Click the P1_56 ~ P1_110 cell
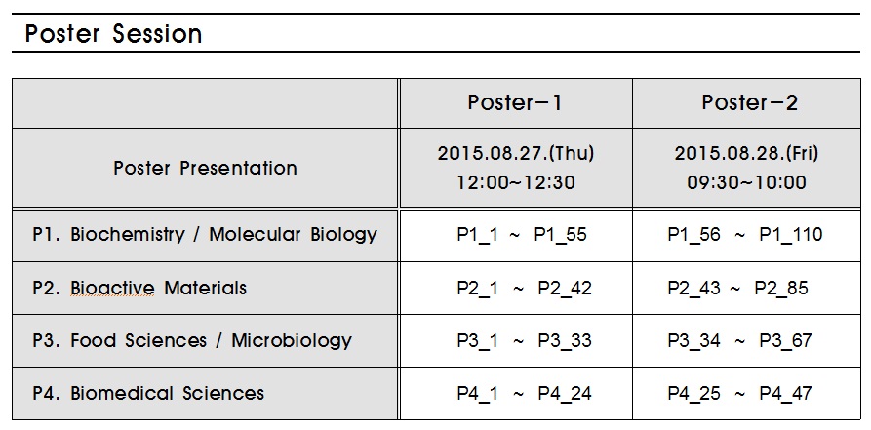 click(744, 235)
